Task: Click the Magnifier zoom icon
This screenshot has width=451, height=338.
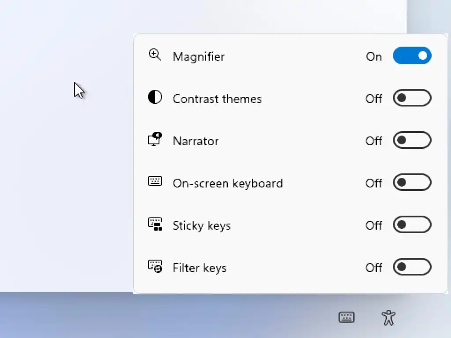Action: tap(155, 55)
